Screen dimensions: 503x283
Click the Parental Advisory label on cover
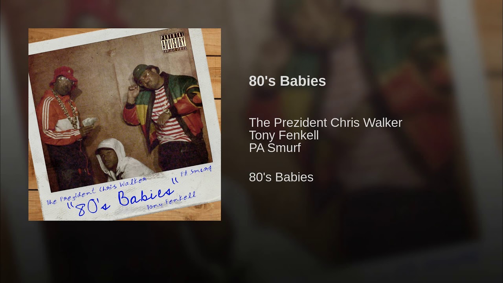(x=173, y=42)
